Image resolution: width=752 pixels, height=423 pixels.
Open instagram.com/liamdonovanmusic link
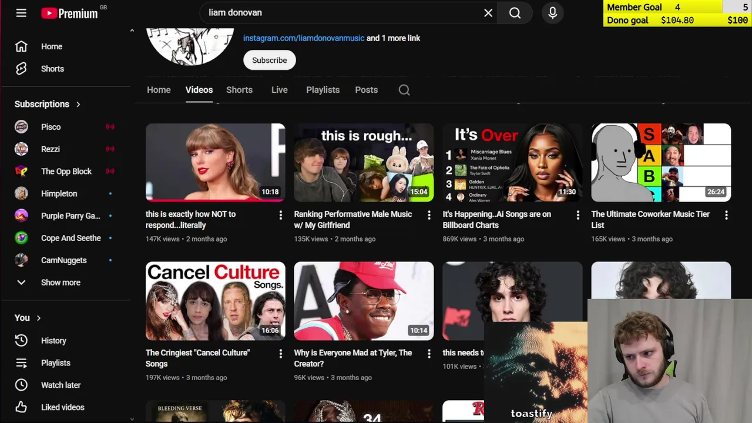(304, 38)
